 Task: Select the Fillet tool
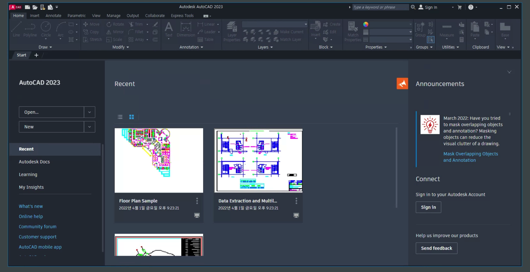(x=136, y=32)
